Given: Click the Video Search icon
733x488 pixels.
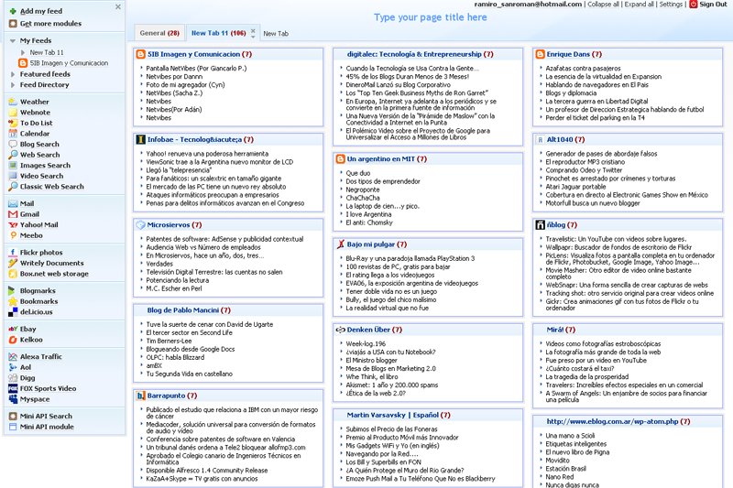Looking at the screenshot, I should pyautogui.click(x=13, y=176).
